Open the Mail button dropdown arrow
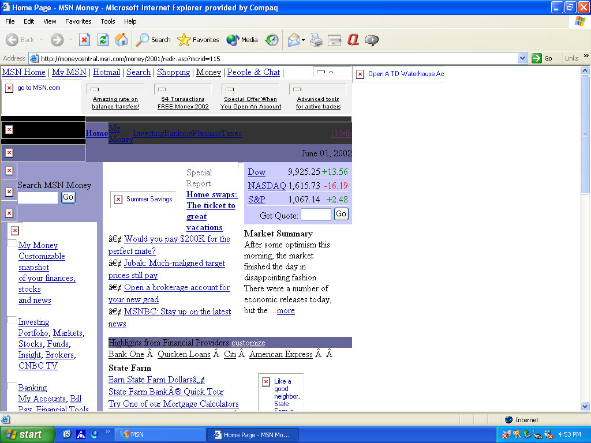The image size is (591, 443). click(x=304, y=40)
